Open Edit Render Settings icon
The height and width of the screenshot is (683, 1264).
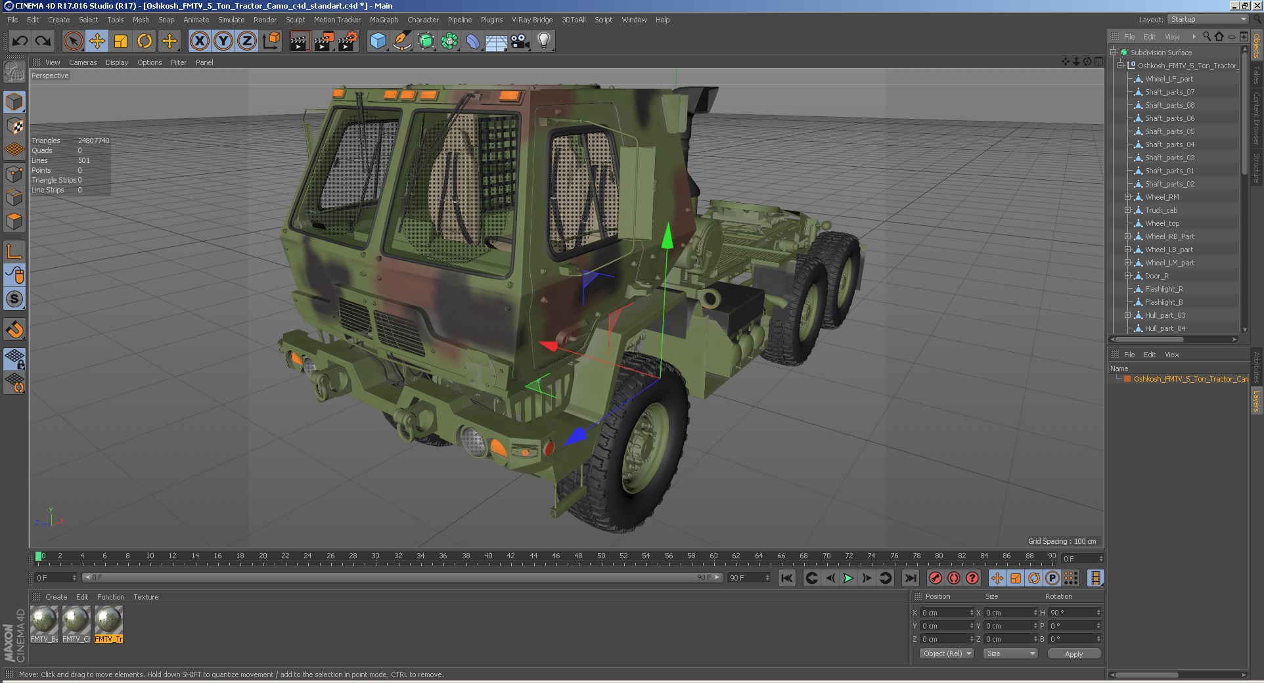[x=348, y=41]
